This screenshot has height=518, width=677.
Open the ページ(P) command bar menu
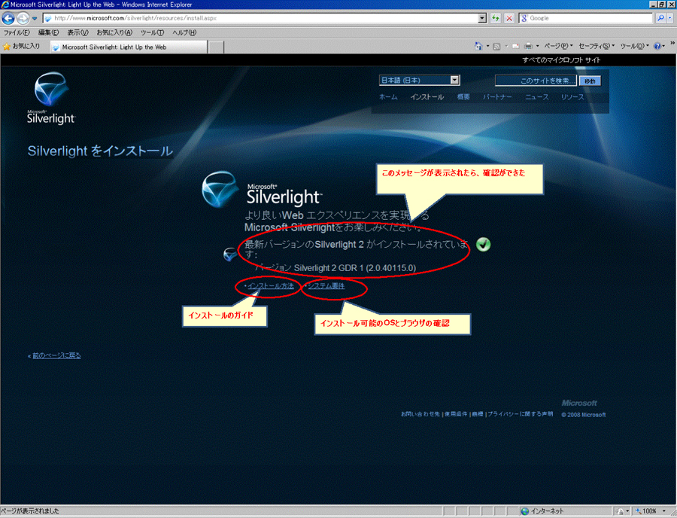558,46
